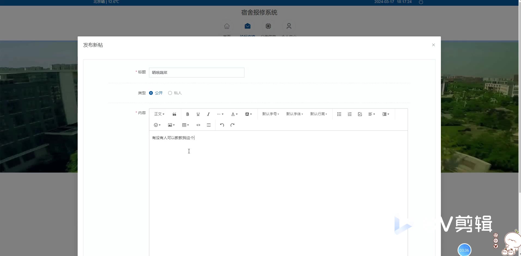Open the 正文 paragraph style dropdown
This screenshot has width=521, height=256.
pyautogui.click(x=159, y=114)
